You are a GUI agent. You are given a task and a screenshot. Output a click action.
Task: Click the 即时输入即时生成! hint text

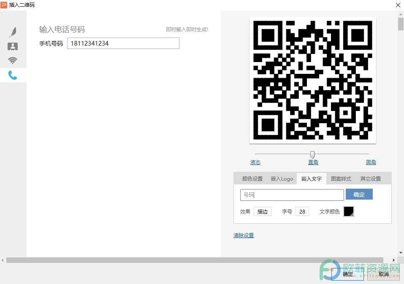click(x=187, y=30)
